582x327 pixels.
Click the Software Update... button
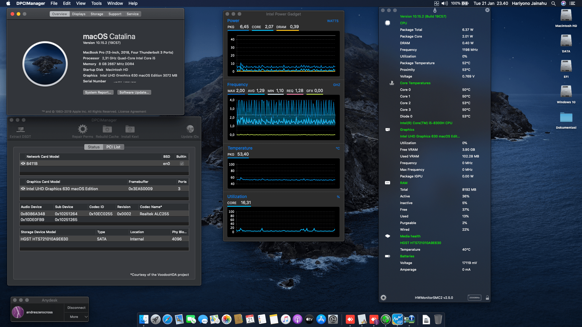pyautogui.click(x=134, y=92)
